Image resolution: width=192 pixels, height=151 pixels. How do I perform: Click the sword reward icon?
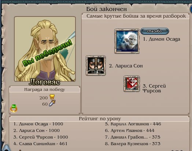click(52, 103)
